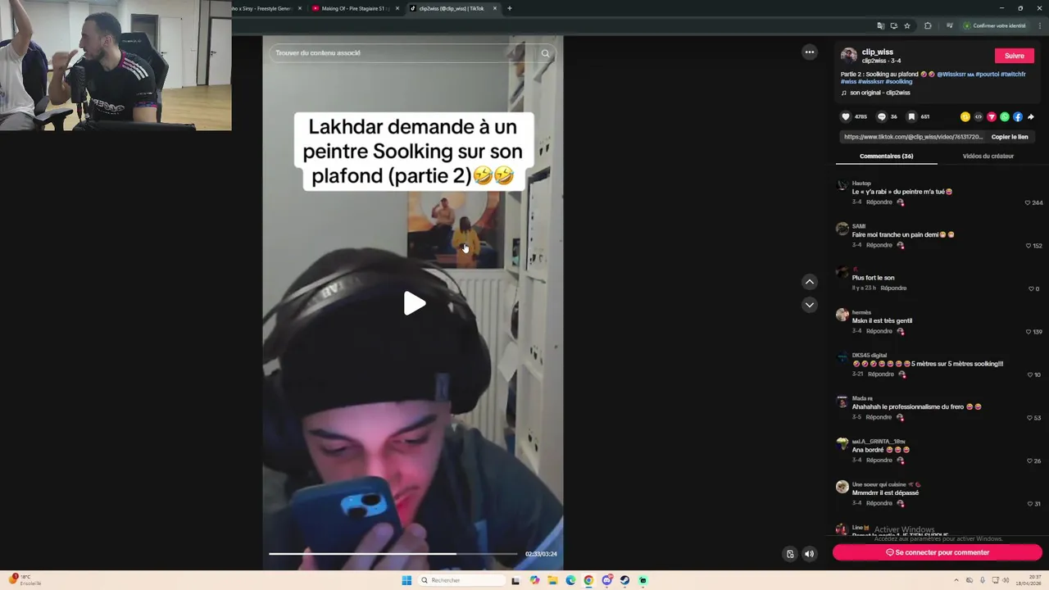Open Chrome from the taskbar
Viewport: 1049px width, 590px height.
tap(588, 580)
